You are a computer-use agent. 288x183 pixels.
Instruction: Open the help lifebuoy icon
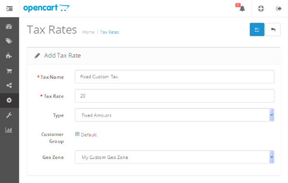261,9
